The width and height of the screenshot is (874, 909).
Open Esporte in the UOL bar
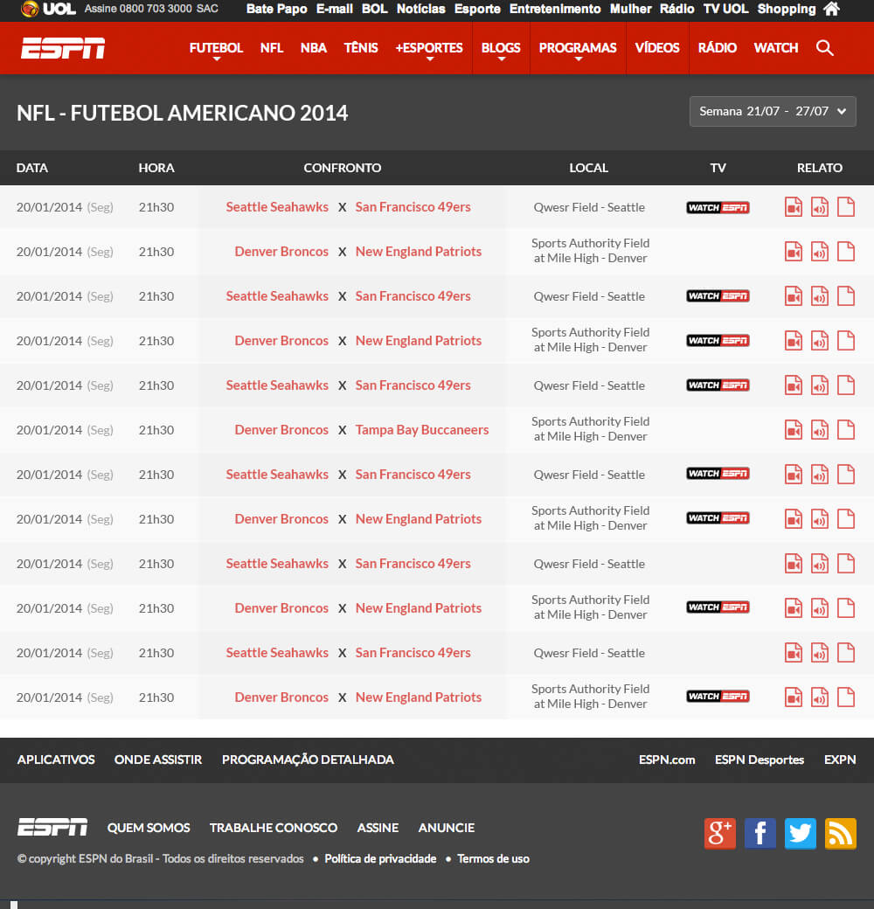[x=477, y=9]
